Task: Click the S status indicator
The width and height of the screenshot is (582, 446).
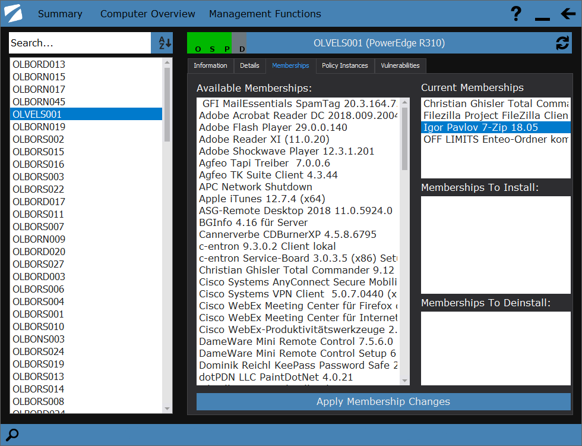Action: (x=213, y=49)
